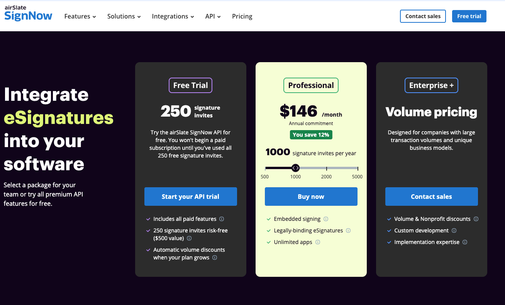Image resolution: width=505 pixels, height=305 pixels.
Task: View info for 250 signature invites risk-free
Action: 189,238
